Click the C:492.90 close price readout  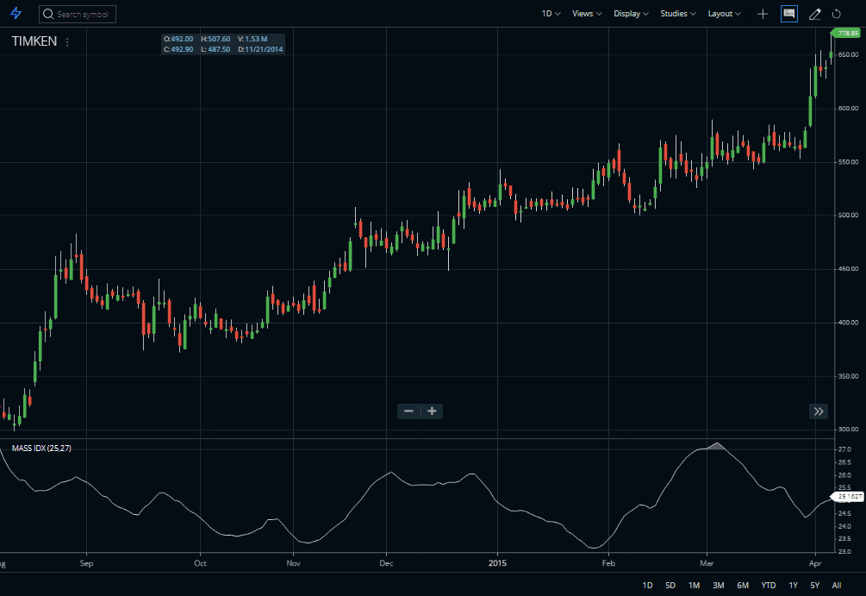click(x=178, y=49)
